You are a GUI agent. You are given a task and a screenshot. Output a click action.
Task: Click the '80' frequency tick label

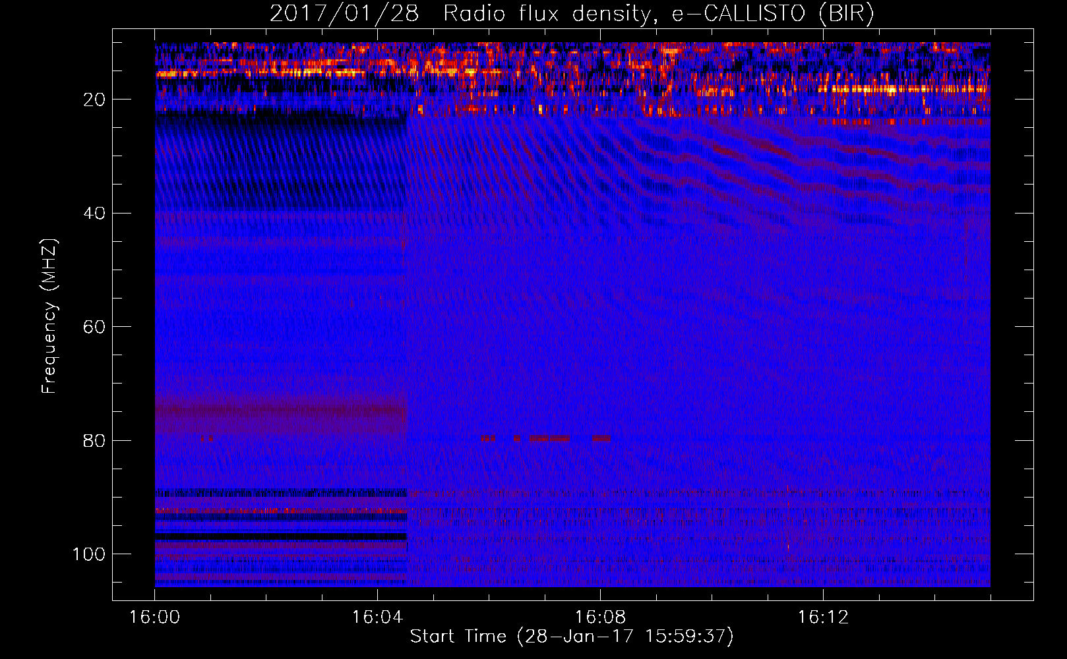94,440
